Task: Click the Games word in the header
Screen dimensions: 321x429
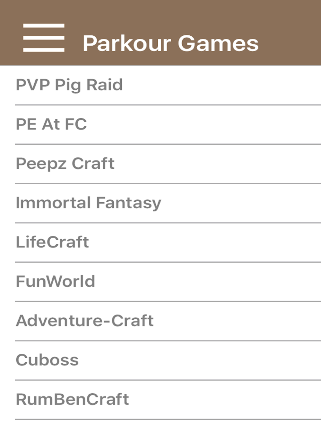Action: [x=218, y=43]
